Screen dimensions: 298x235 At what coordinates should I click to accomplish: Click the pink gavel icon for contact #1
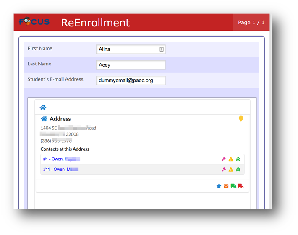point(224,159)
